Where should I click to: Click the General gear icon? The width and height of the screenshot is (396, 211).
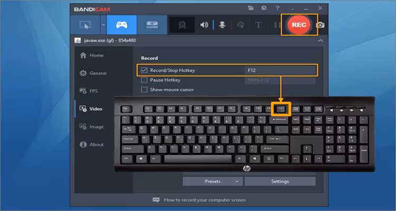[83, 73]
